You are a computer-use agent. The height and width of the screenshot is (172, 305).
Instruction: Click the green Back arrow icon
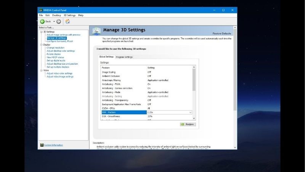(x=42, y=21)
